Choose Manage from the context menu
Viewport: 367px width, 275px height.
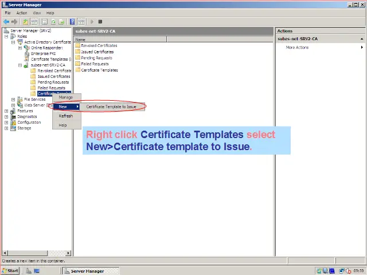[x=66, y=97]
